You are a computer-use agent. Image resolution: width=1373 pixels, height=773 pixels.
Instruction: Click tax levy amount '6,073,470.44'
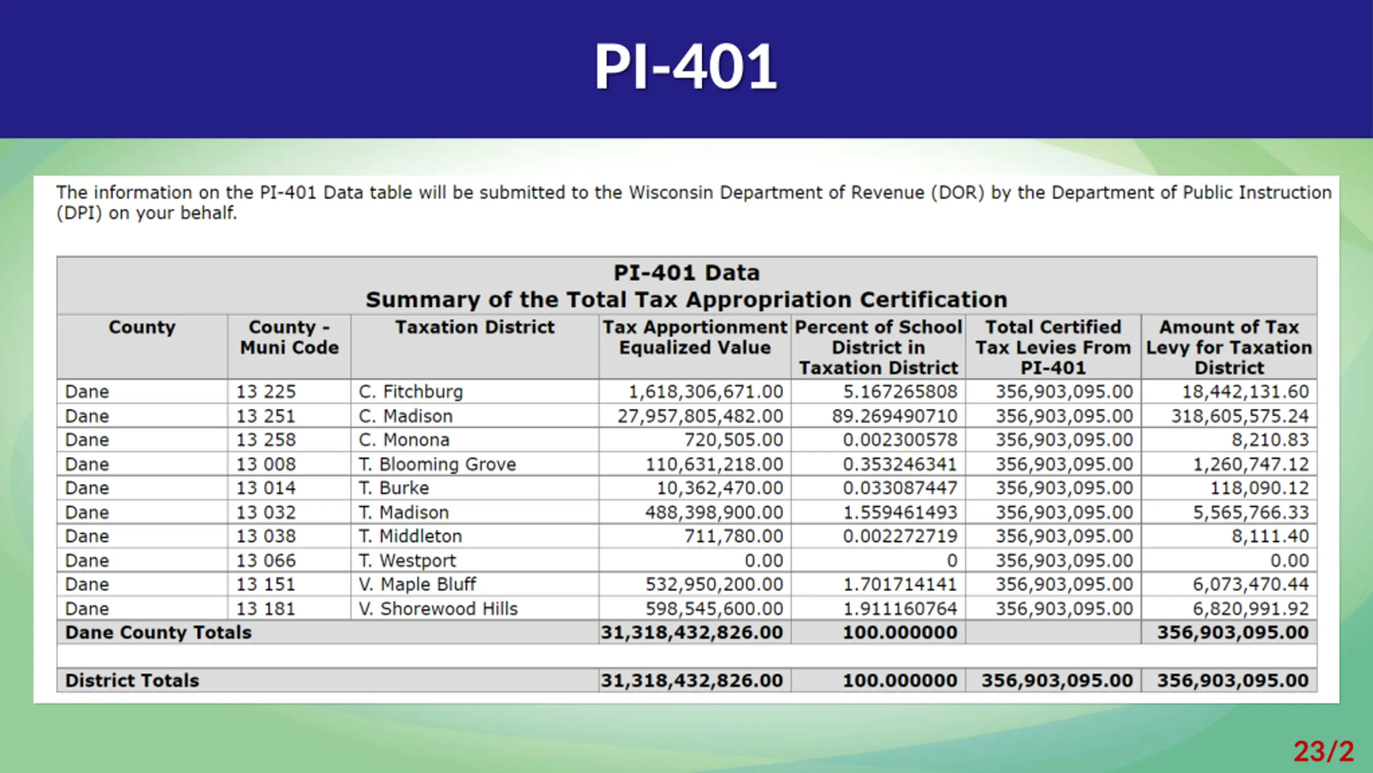[1251, 584]
